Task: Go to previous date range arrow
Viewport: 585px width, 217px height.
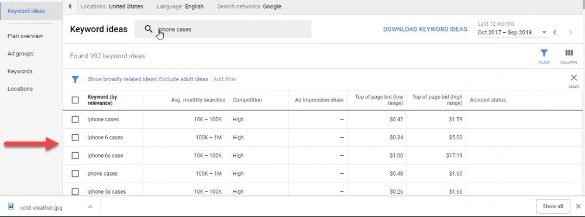Action: point(555,33)
